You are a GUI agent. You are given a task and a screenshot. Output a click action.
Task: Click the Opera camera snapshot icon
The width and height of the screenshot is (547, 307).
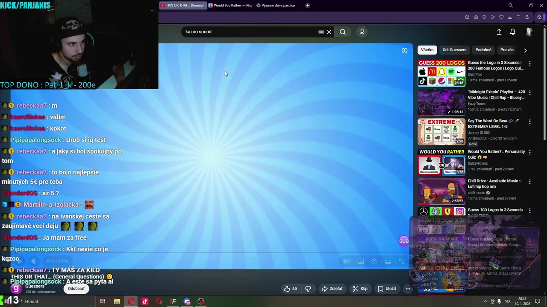(x=476, y=17)
